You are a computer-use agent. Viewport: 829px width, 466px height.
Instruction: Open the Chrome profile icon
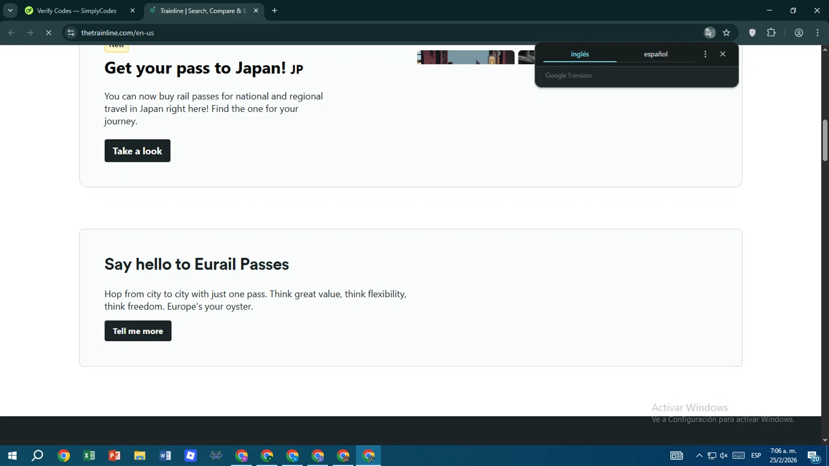799,33
